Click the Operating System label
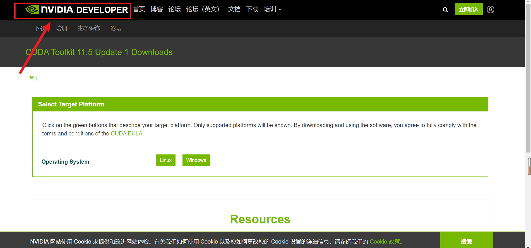The image size is (531, 248). click(65, 162)
